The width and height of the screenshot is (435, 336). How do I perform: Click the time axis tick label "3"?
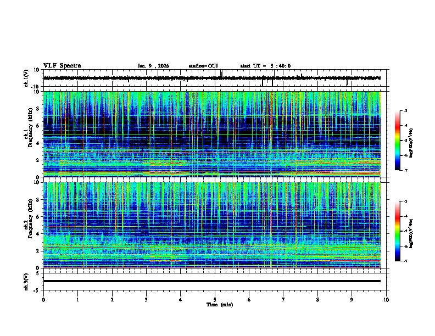(146, 300)
